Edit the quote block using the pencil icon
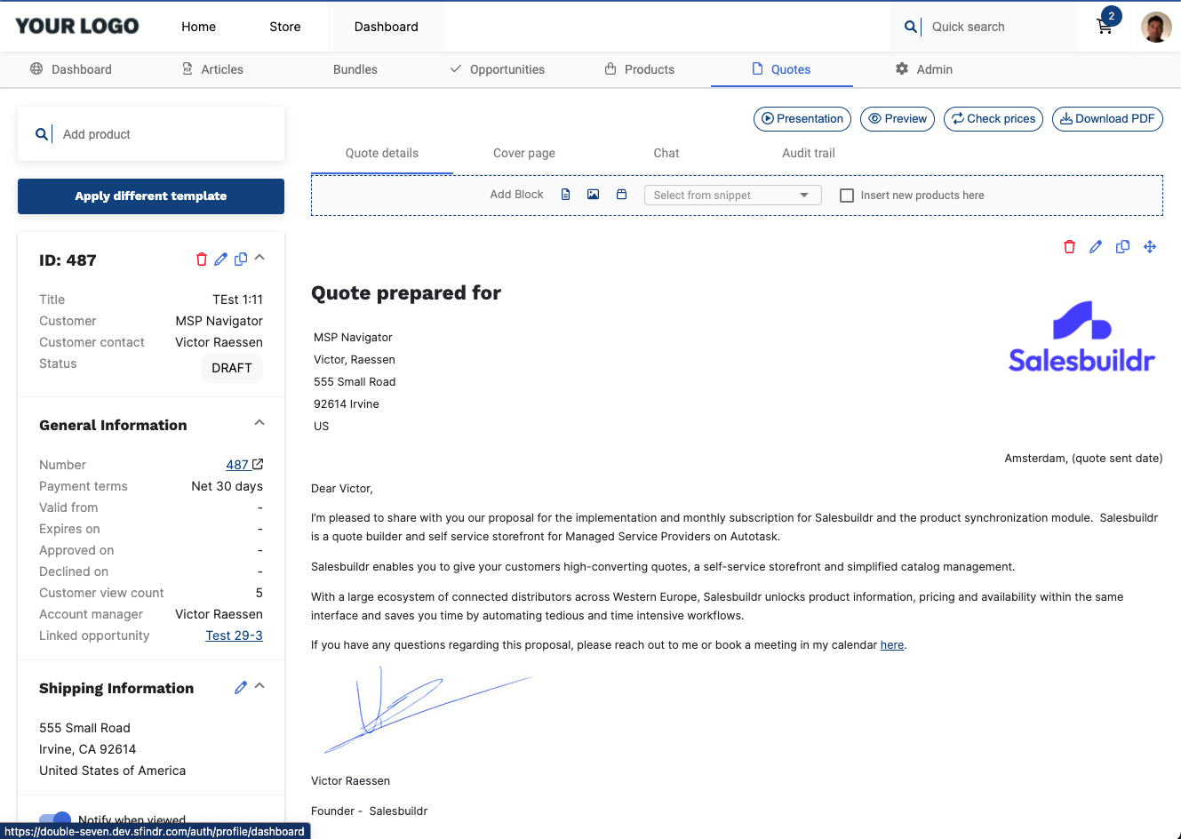This screenshot has width=1181, height=839. [1095, 247]
